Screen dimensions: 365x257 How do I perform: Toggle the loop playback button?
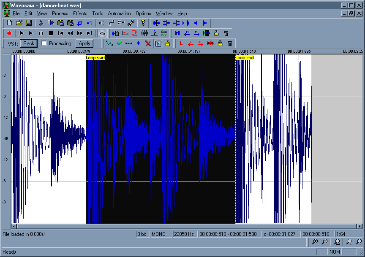click(102, 33)
